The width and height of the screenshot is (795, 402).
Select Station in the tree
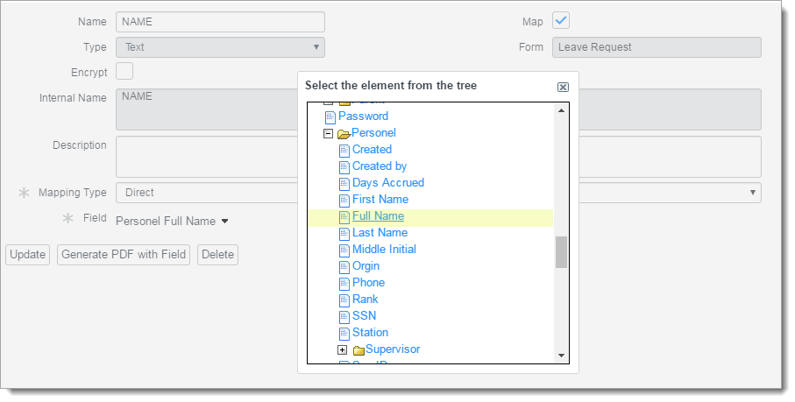pos(370,333)
